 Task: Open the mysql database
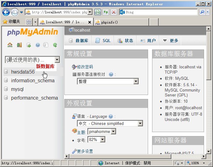click(x=17, y=89)
